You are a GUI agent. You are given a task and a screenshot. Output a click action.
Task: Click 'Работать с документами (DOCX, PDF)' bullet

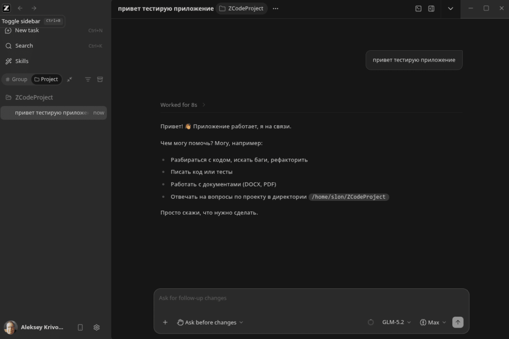223,184
